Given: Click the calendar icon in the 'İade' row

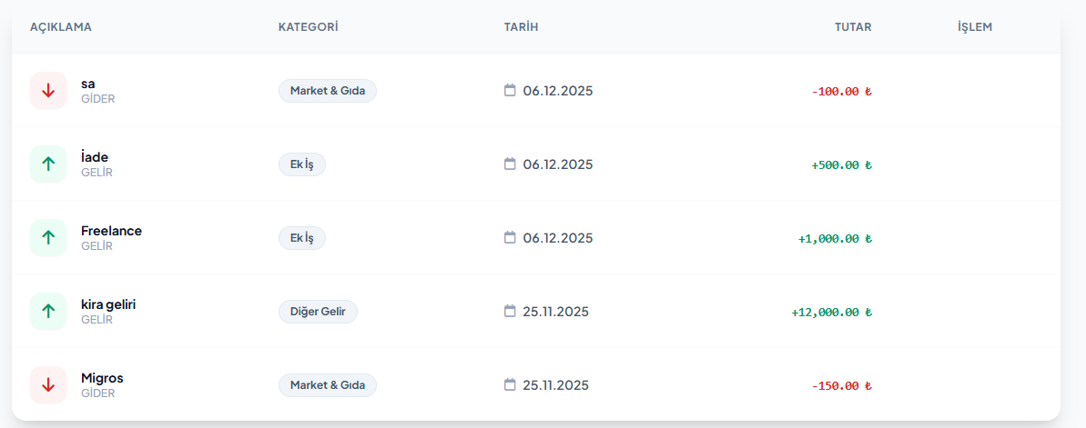Looking at the screenshot, I should [x=510, y=164].
